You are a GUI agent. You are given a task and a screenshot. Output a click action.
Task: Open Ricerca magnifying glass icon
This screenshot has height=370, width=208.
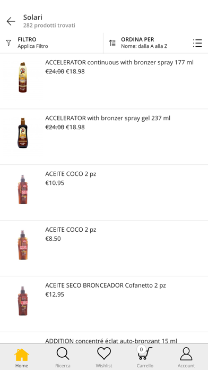[63, 354]
